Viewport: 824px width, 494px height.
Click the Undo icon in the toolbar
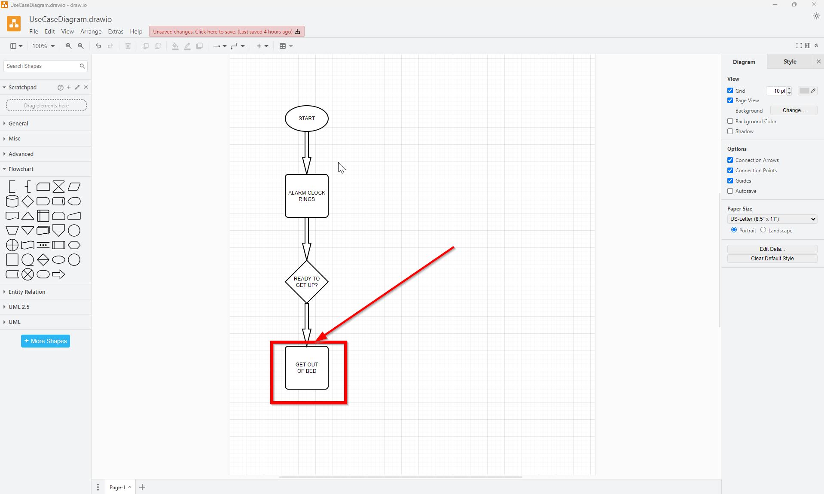pyautogui.click(x=98, y=46)
